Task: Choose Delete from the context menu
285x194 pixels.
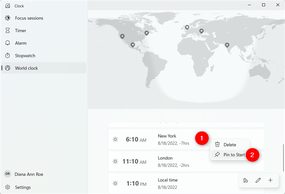Action: click(x=230, y=145)
